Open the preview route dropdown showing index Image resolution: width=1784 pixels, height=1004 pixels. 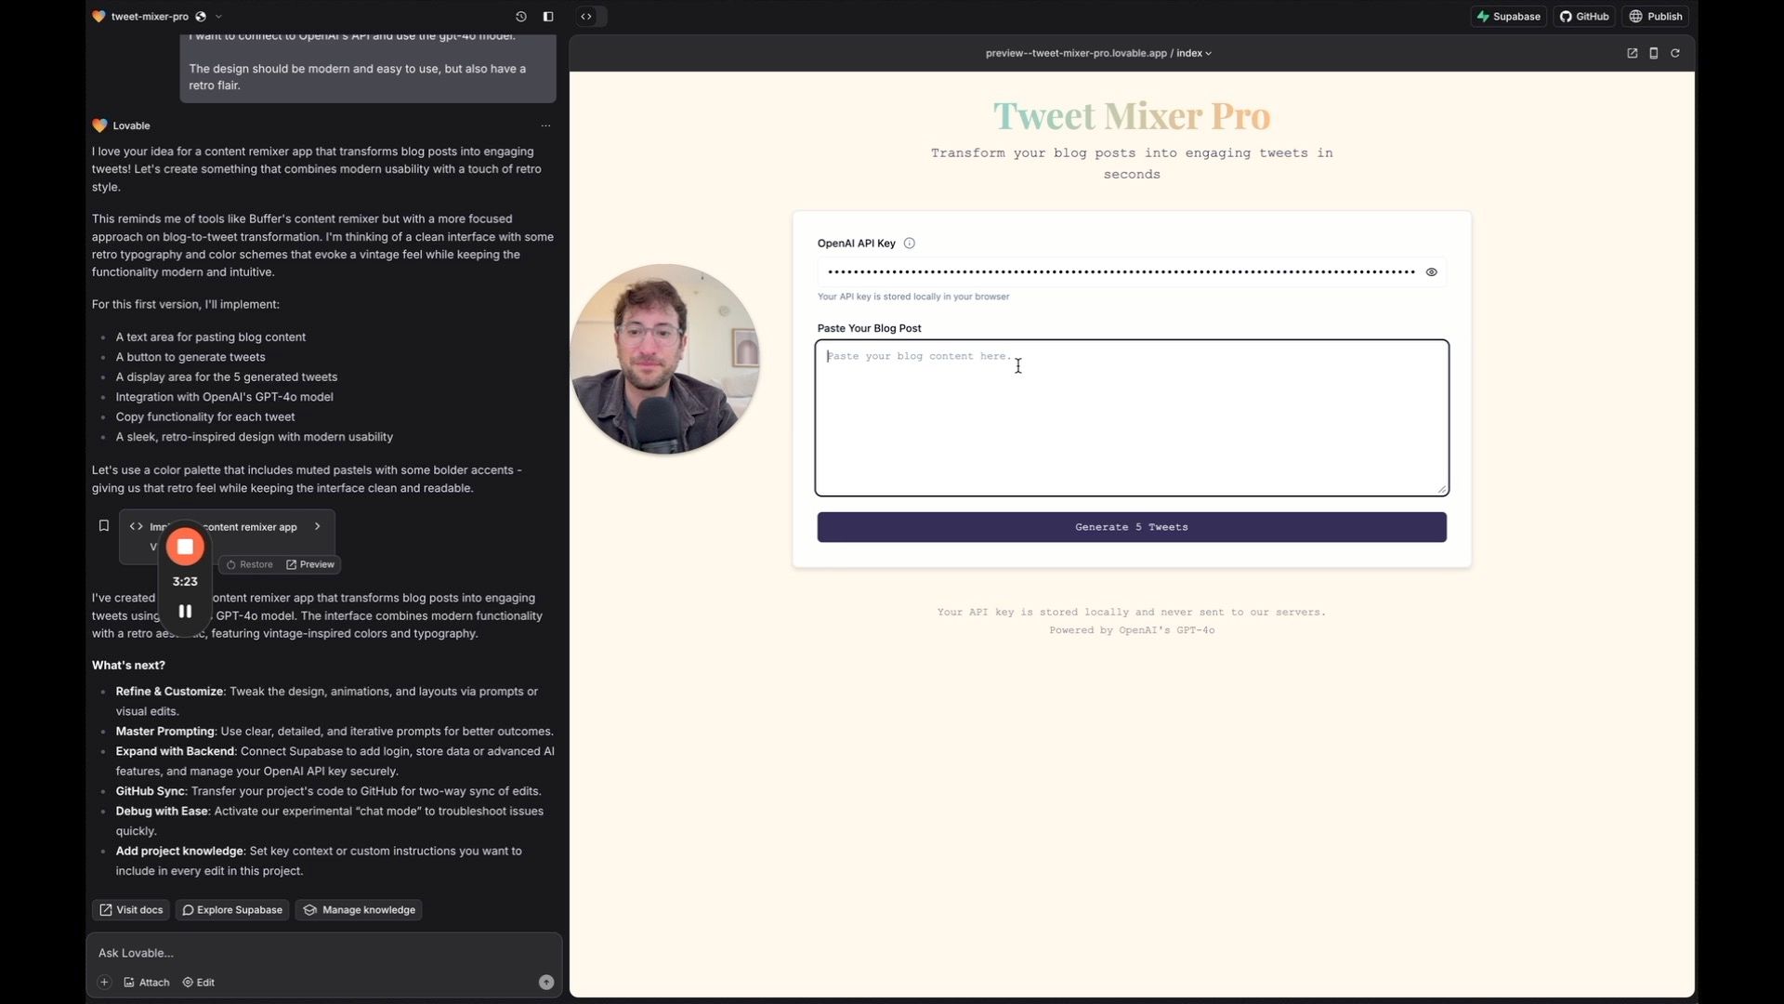[x=1193, y=53]
